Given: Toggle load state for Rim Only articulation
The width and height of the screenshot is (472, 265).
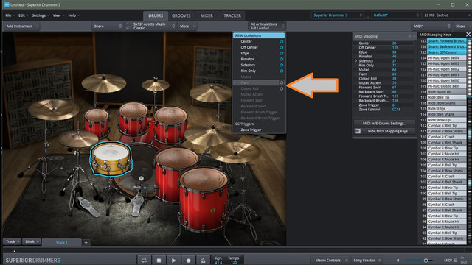Looking at the screenshot, I should click(x=282, y=71).
